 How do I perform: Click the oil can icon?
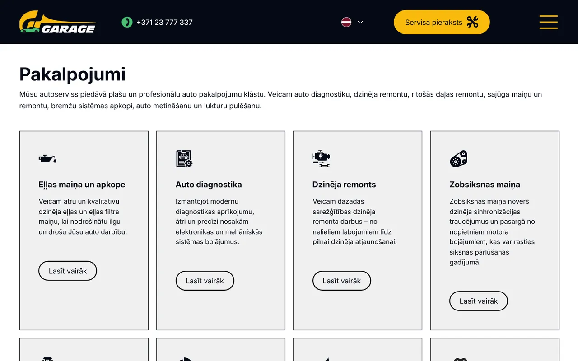click(47, 158)
